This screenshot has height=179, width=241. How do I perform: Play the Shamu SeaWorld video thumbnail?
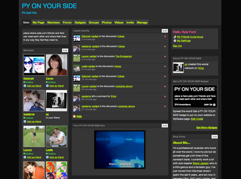coord(120,149)
